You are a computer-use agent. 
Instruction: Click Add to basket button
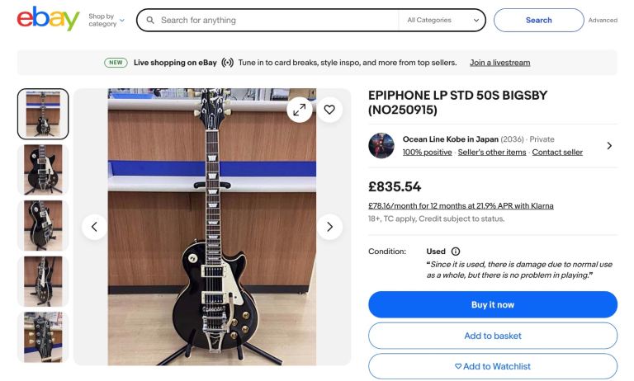tap(492, 336)
